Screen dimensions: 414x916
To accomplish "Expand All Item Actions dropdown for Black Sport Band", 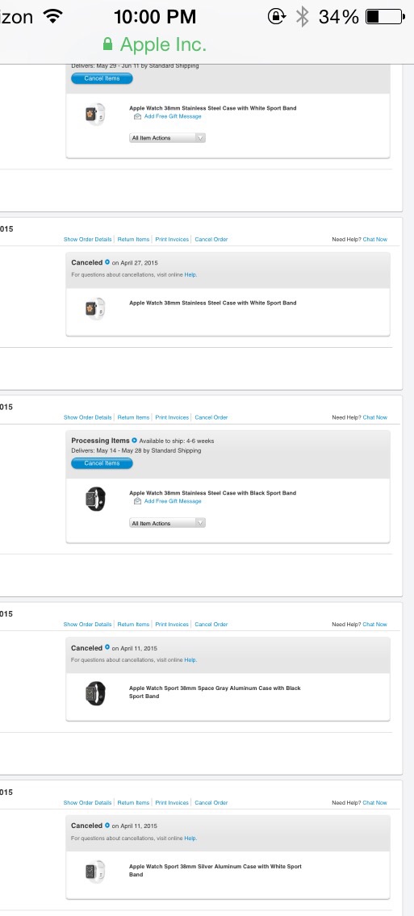I will click(168, 524).
